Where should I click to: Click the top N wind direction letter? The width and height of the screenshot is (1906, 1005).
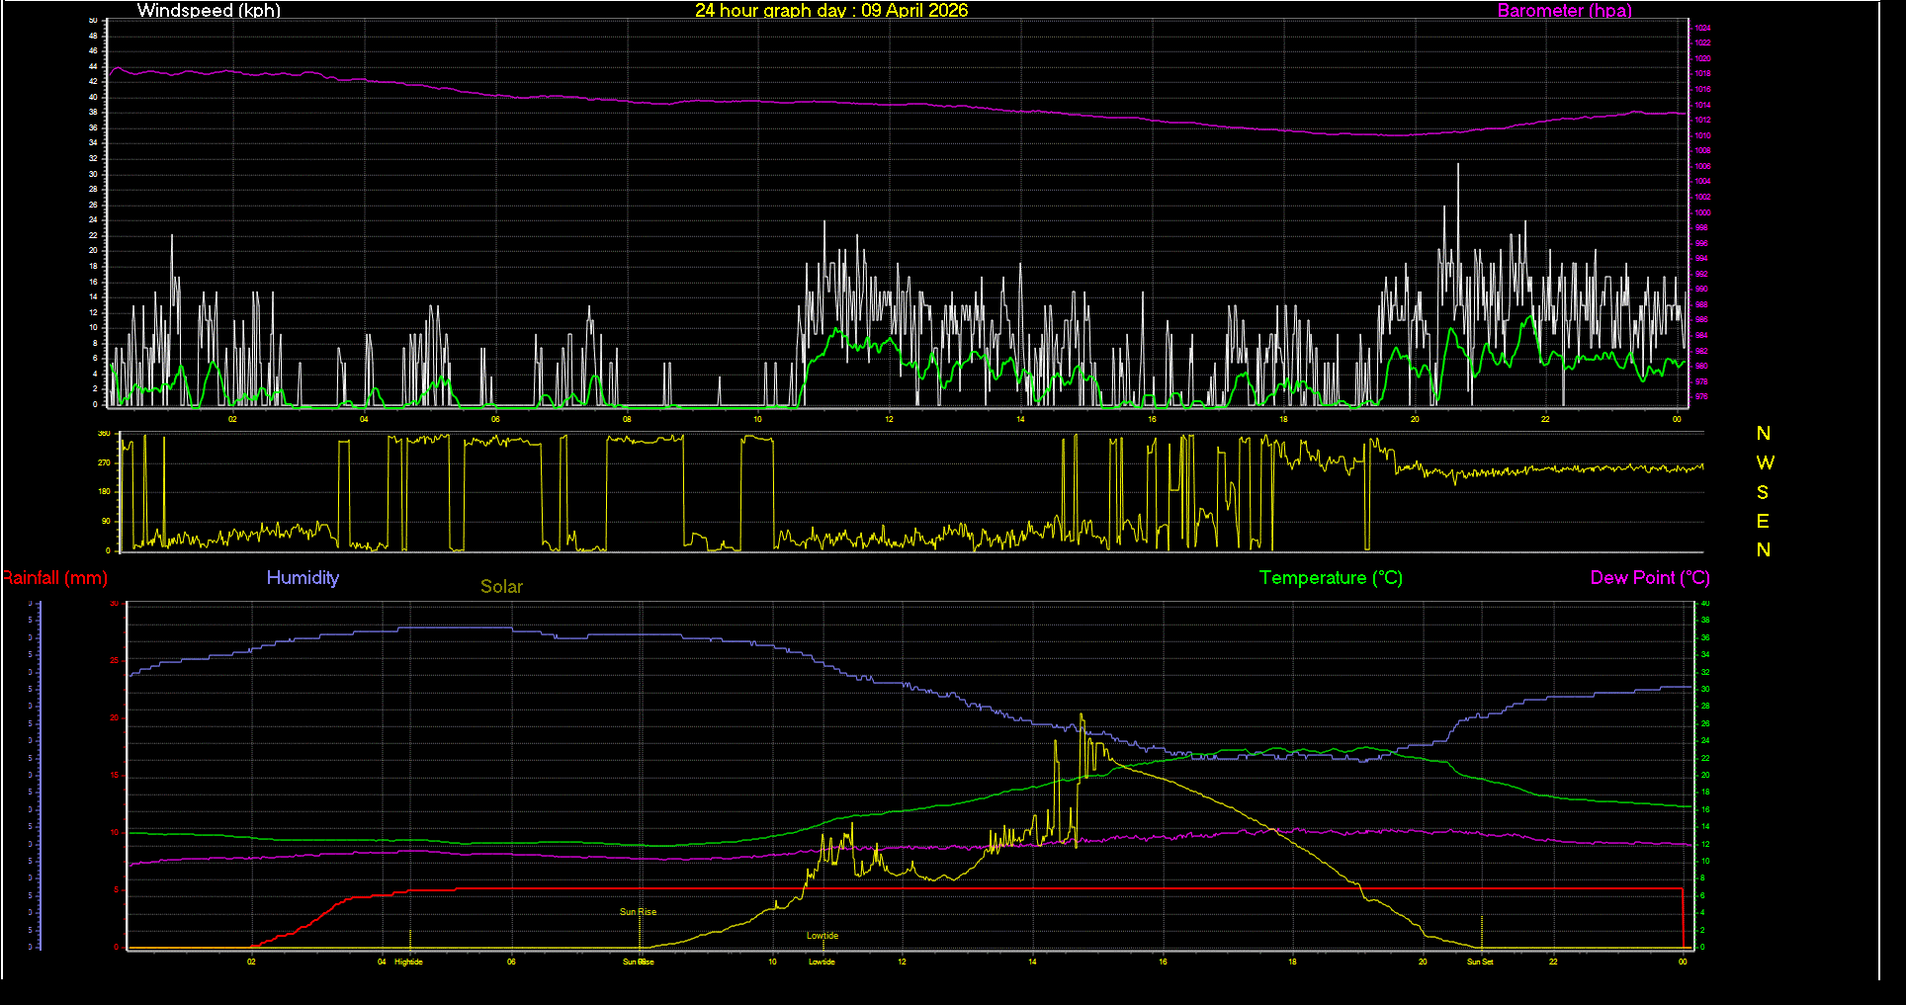(1763, 434)
